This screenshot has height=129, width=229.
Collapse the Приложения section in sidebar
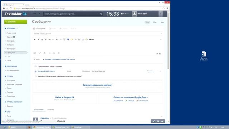[x=11, y=66]
